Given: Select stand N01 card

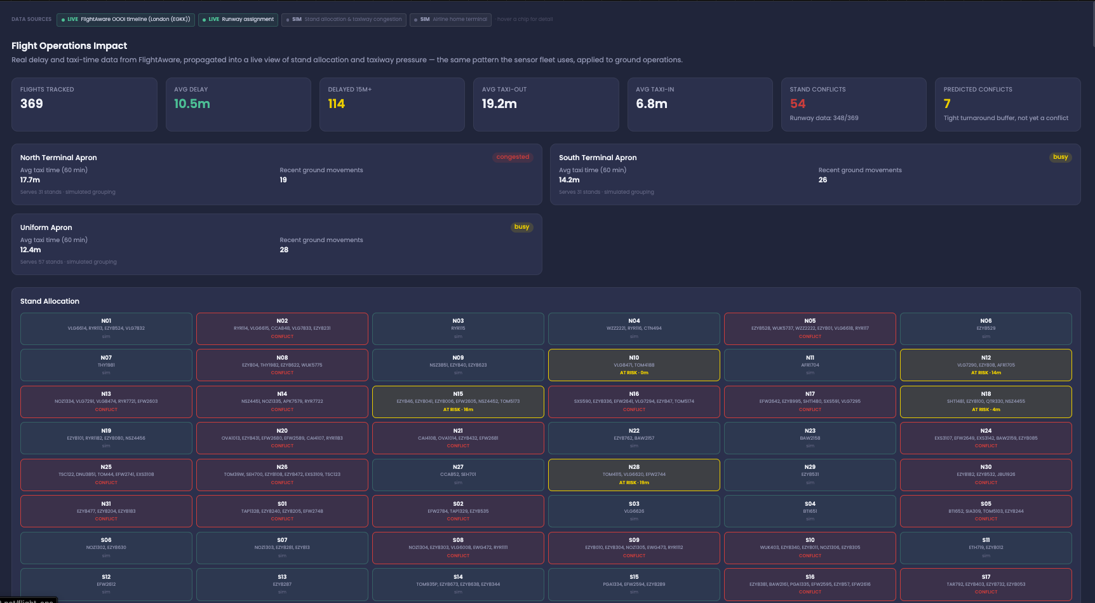Looking at the screenshot, I should (106, 329).
